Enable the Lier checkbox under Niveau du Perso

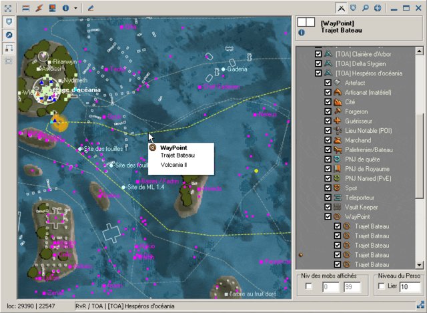[382, 286]
